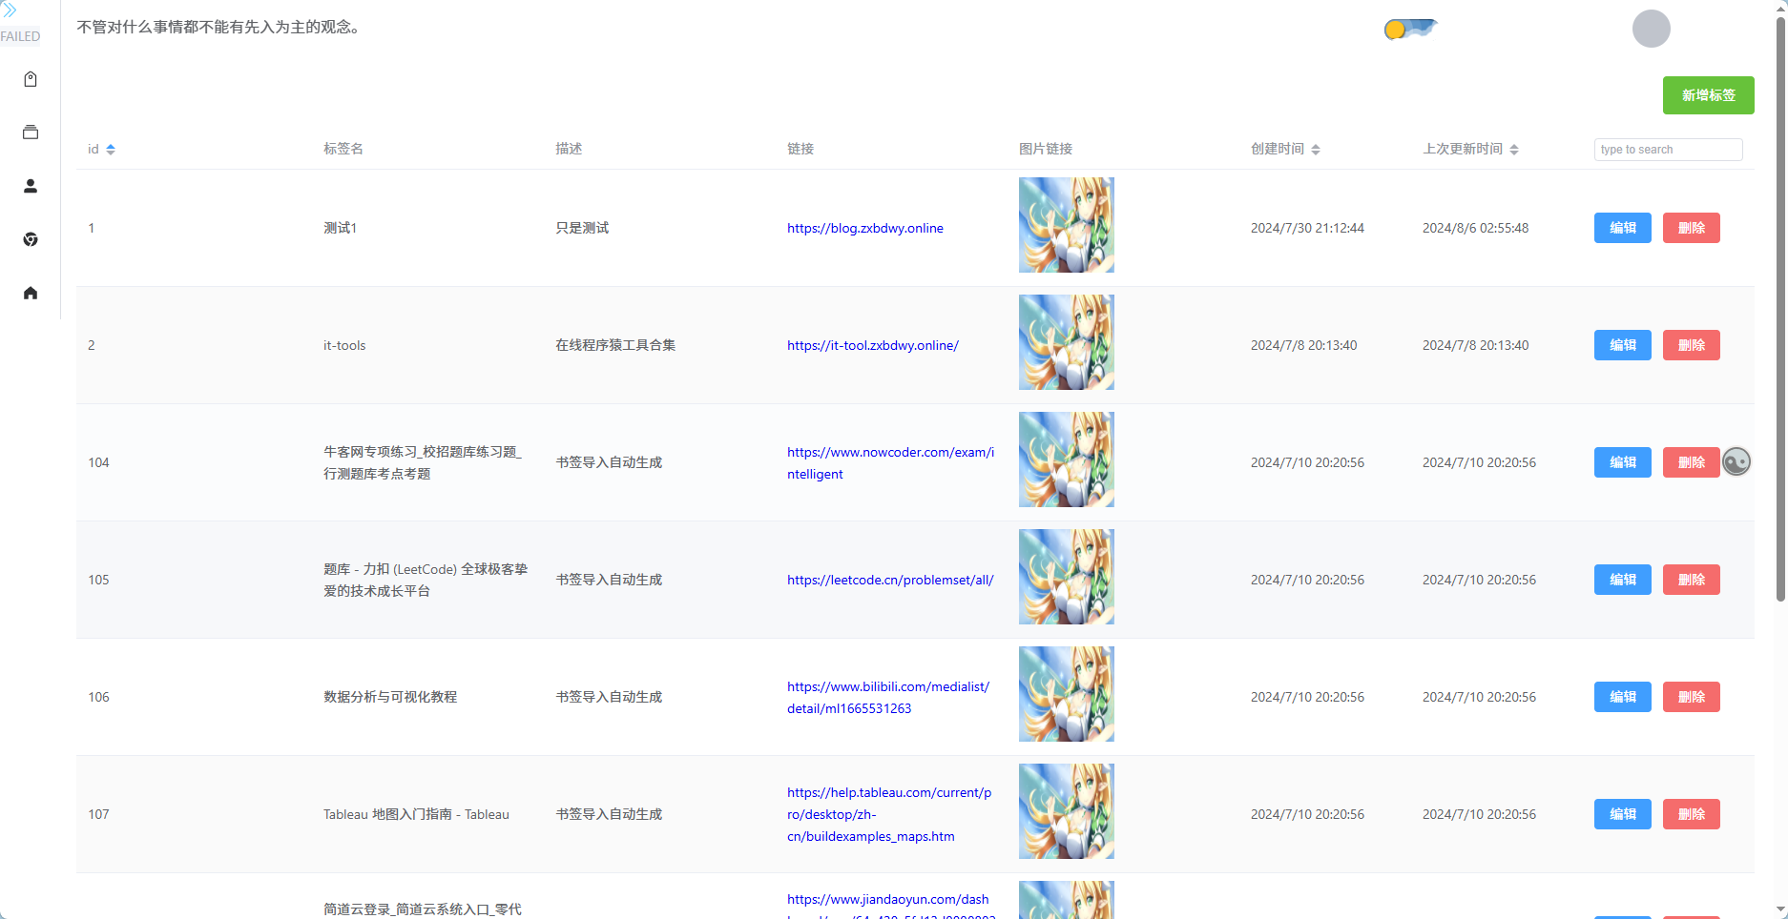Edit the LeetCode row 105
1788x919 pixels.
(x=1622, y=580)
